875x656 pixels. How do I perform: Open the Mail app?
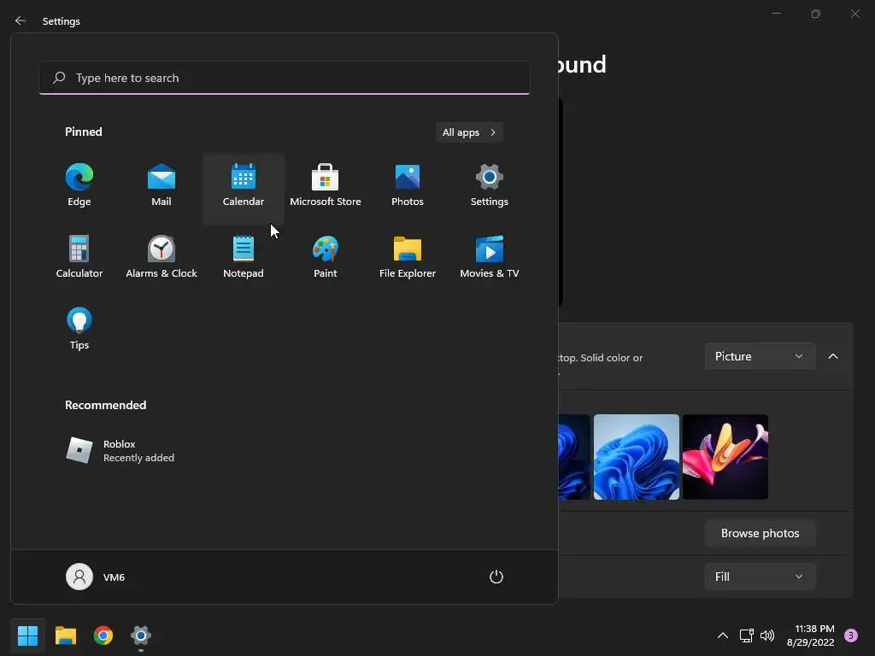pos(161,185)
